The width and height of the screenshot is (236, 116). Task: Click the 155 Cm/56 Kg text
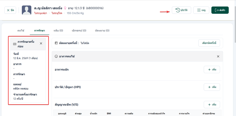point(75,13)
